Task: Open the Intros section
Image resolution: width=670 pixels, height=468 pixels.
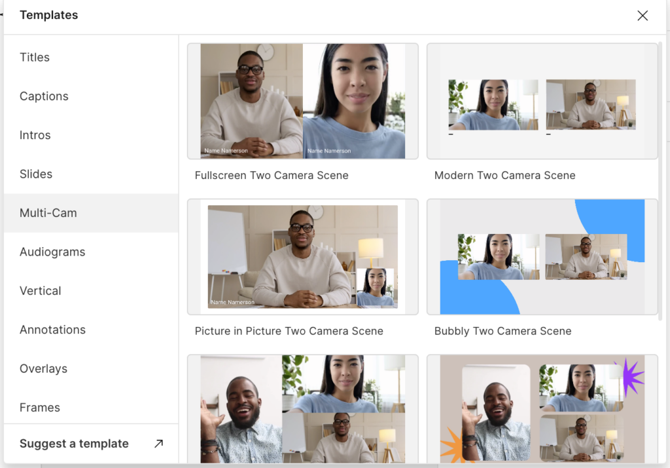Action: (x=35, y=135)
